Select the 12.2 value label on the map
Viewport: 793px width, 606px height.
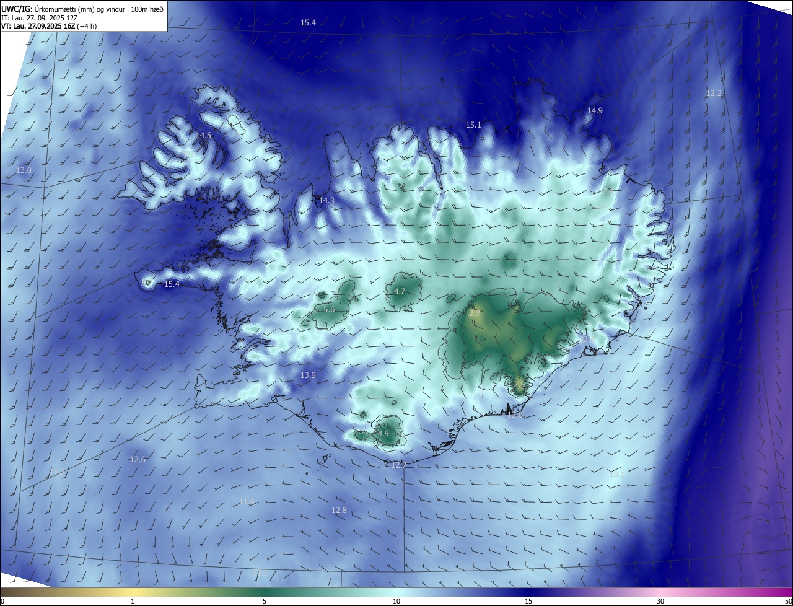coord(714,94)
